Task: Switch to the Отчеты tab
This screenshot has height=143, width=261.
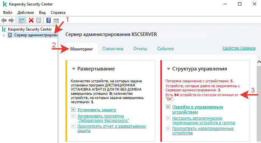Action: click(x=140, y=49)
